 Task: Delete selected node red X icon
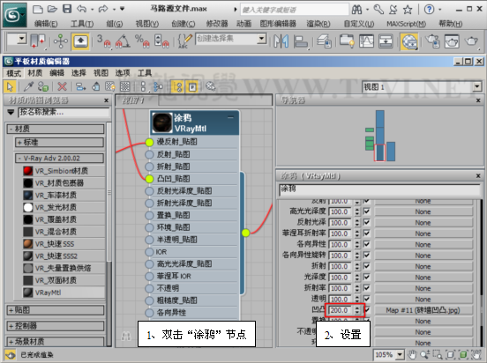point(62,86)
